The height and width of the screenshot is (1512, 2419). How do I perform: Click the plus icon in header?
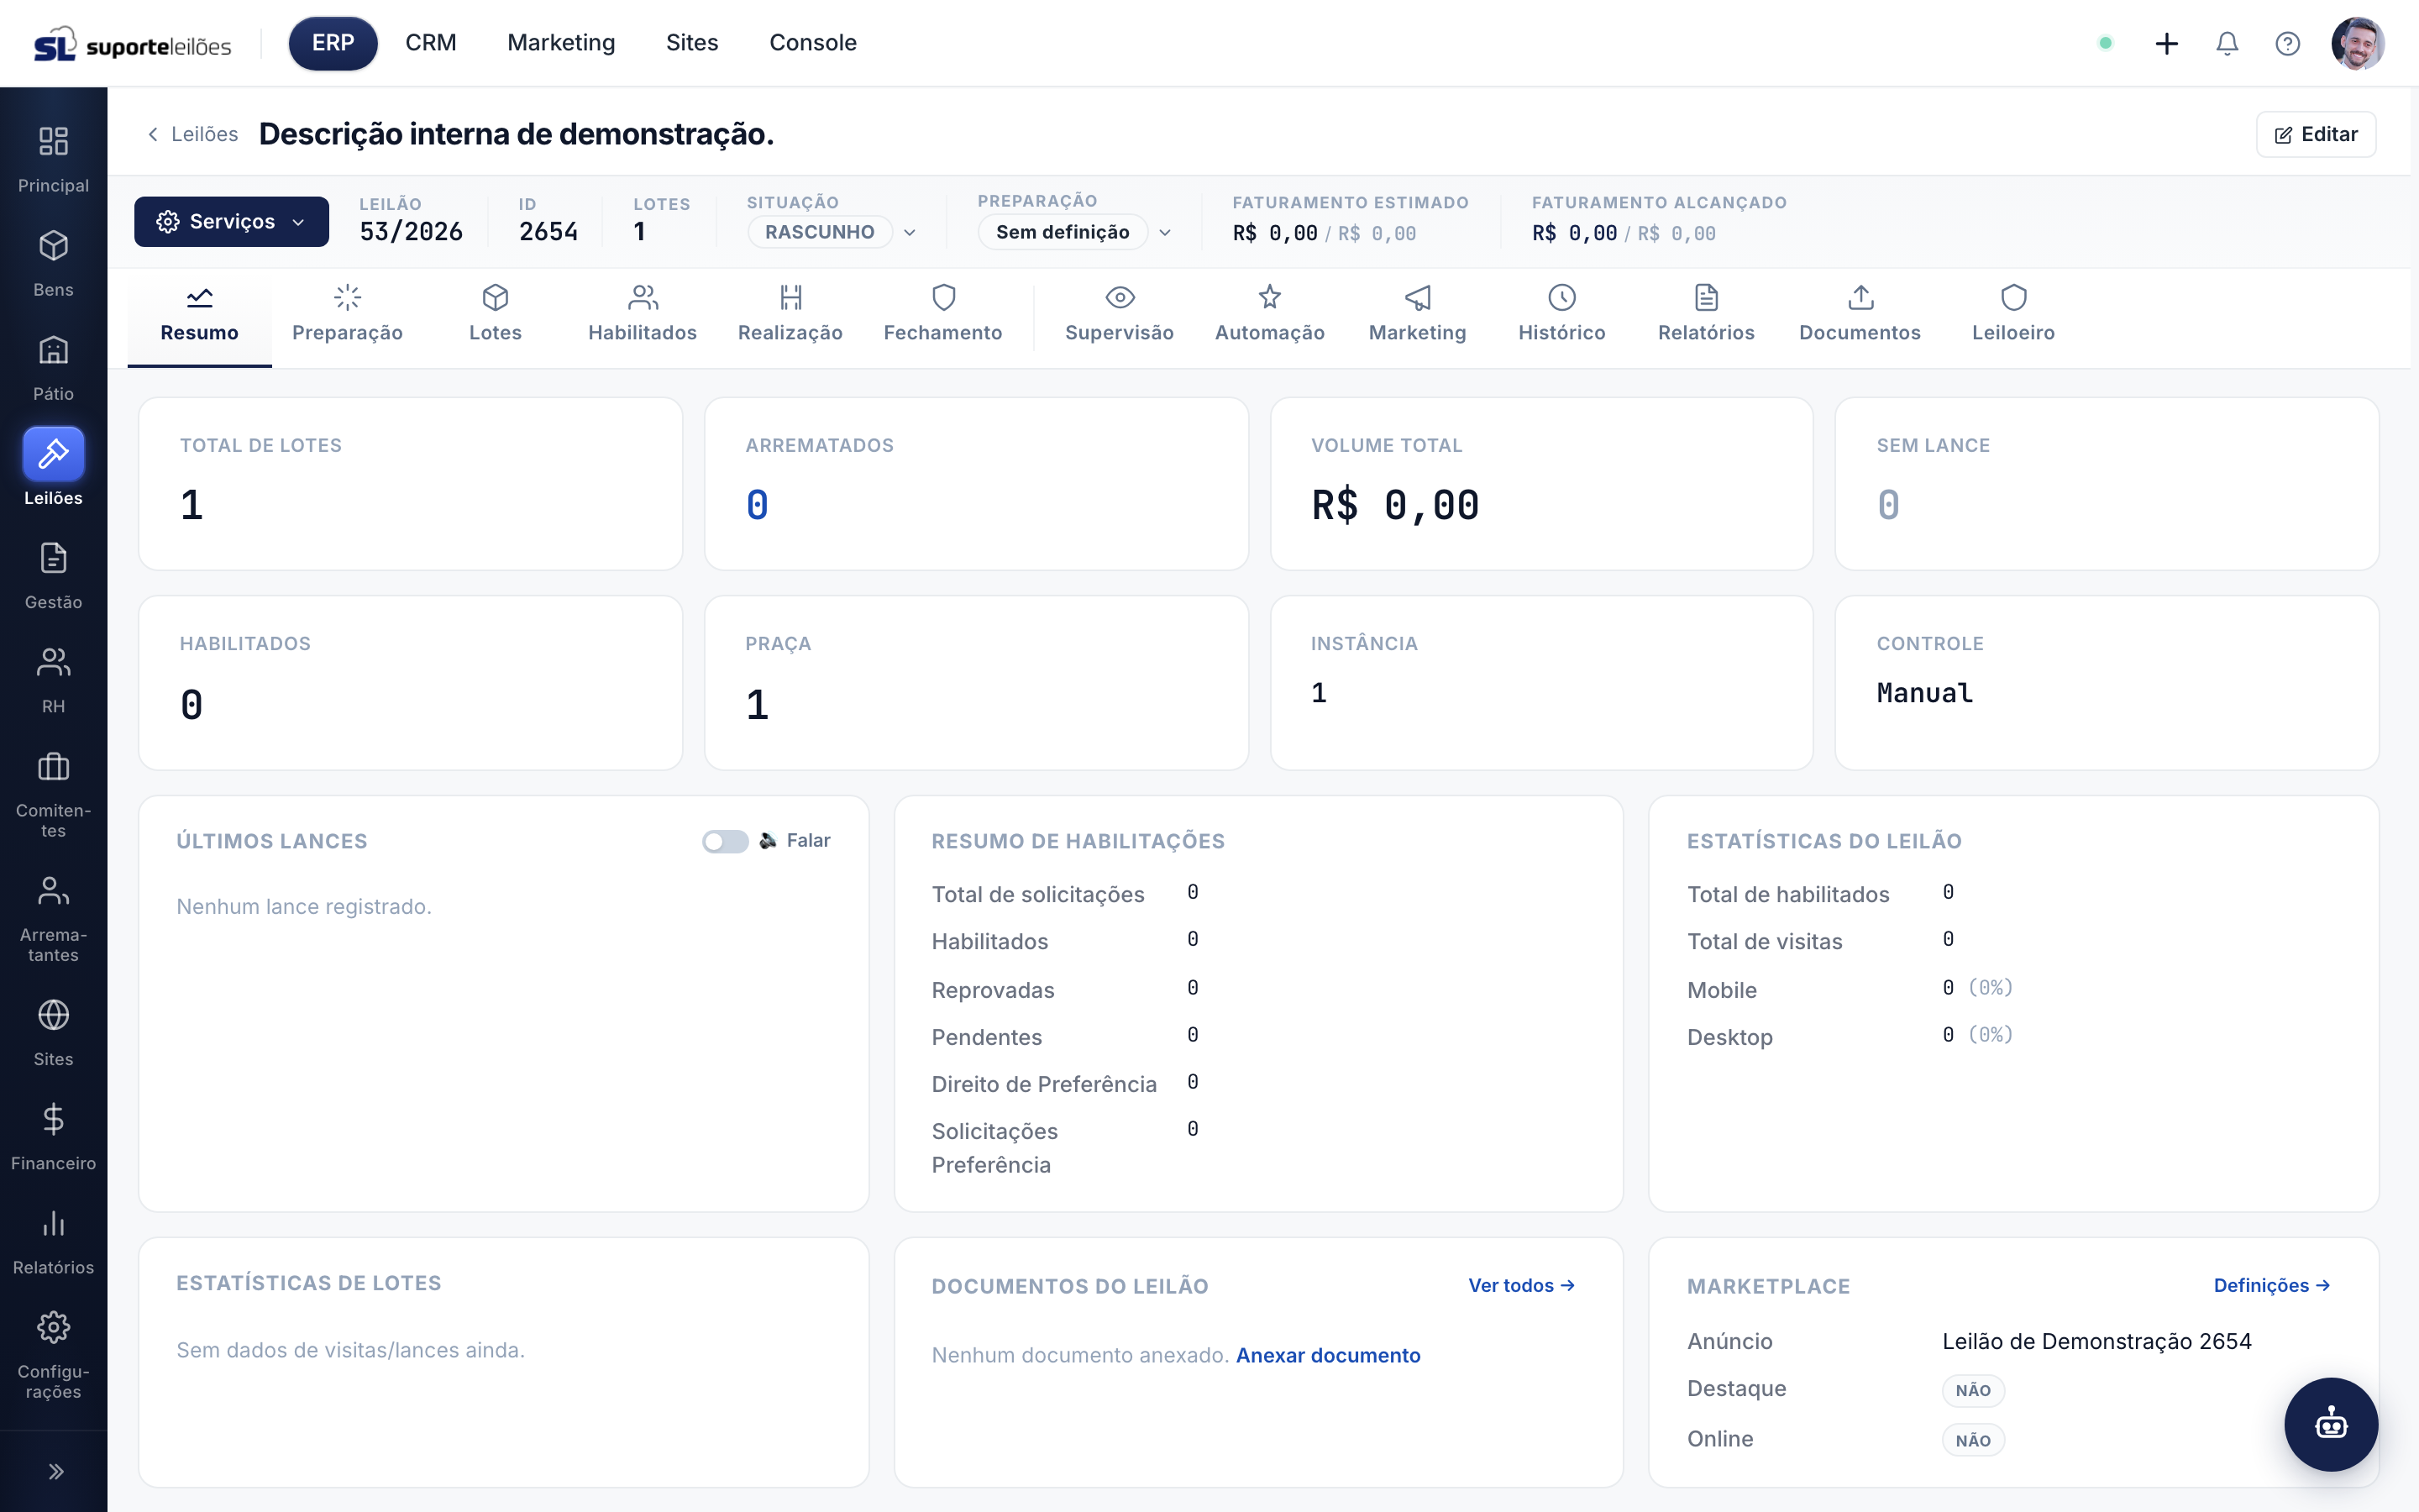pos(2166,43)
